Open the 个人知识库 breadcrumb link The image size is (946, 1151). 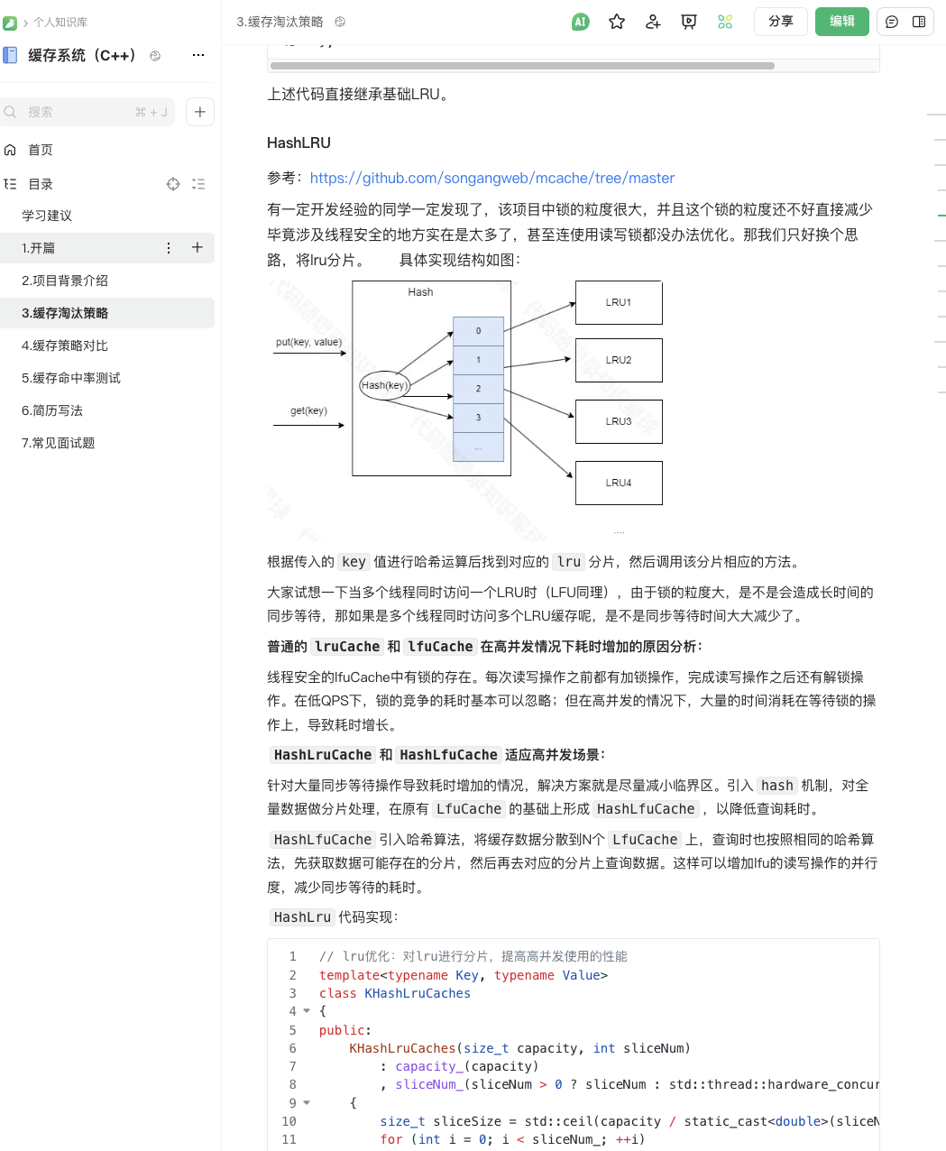[60, 22]
